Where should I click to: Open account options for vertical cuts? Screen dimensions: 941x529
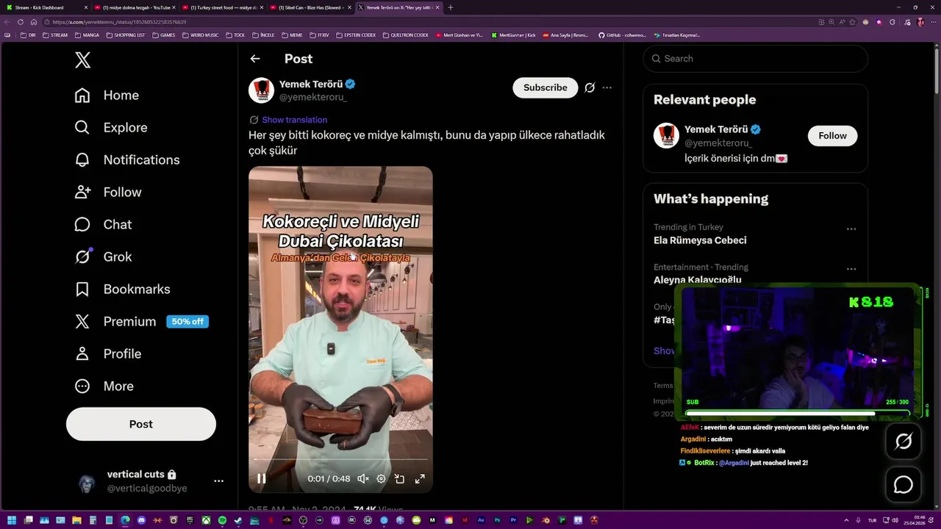[218, 481]
